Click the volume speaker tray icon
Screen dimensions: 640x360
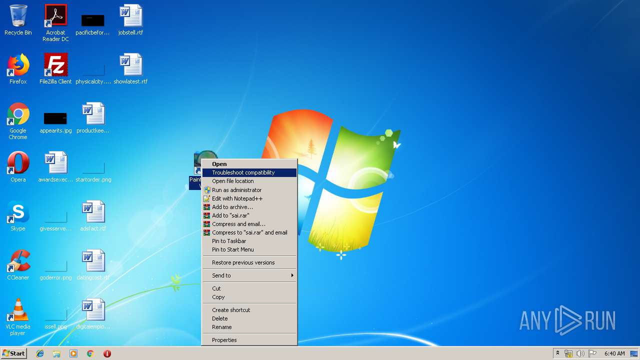580,353
